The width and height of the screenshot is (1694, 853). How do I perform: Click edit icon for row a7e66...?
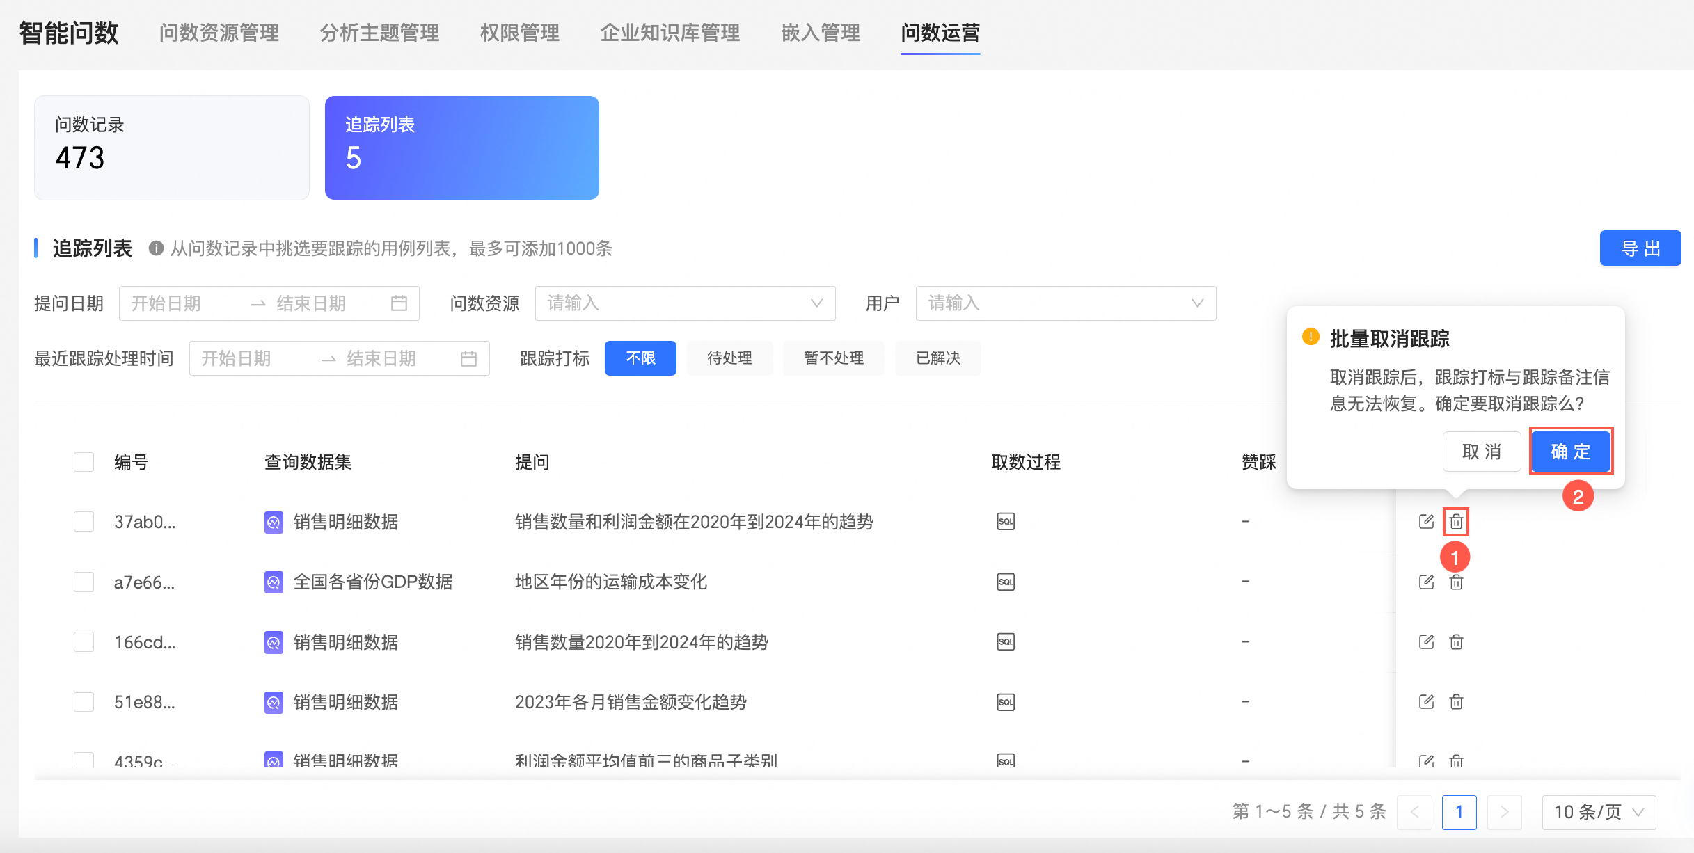1426,582
